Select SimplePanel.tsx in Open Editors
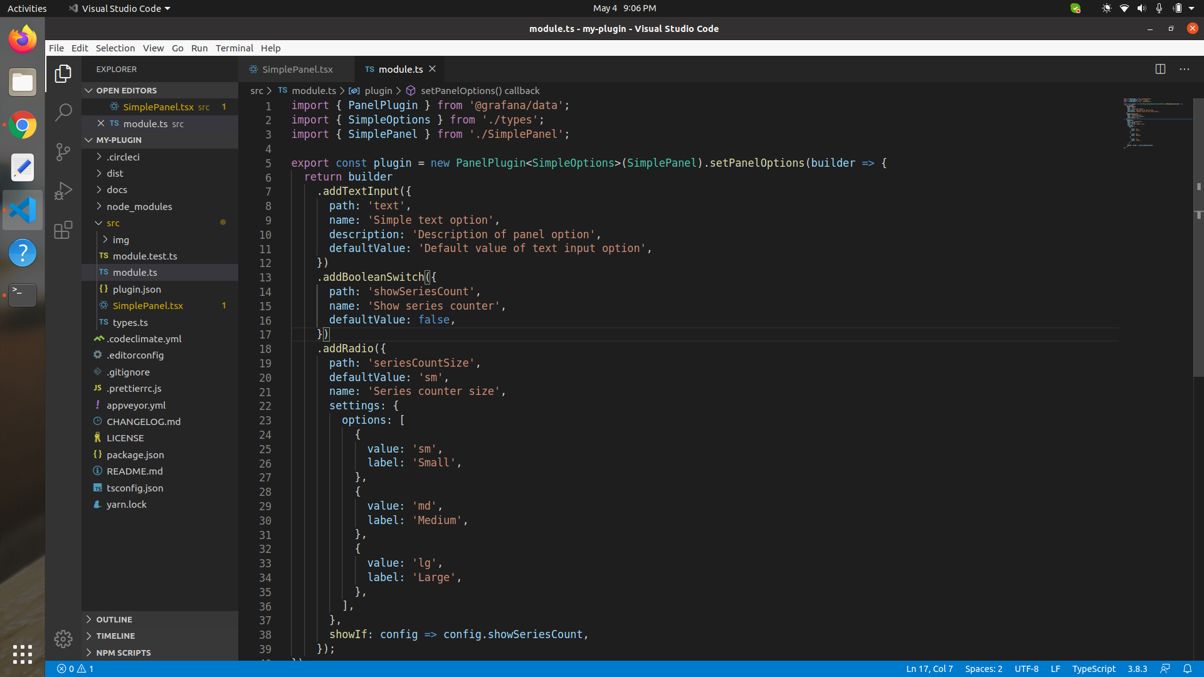This screenshot has height=677, width=1204. (160, 107)
